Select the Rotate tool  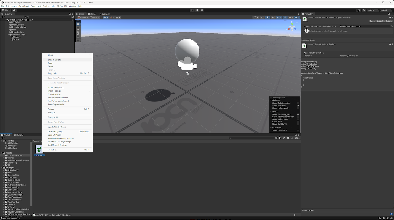[78, 31]
